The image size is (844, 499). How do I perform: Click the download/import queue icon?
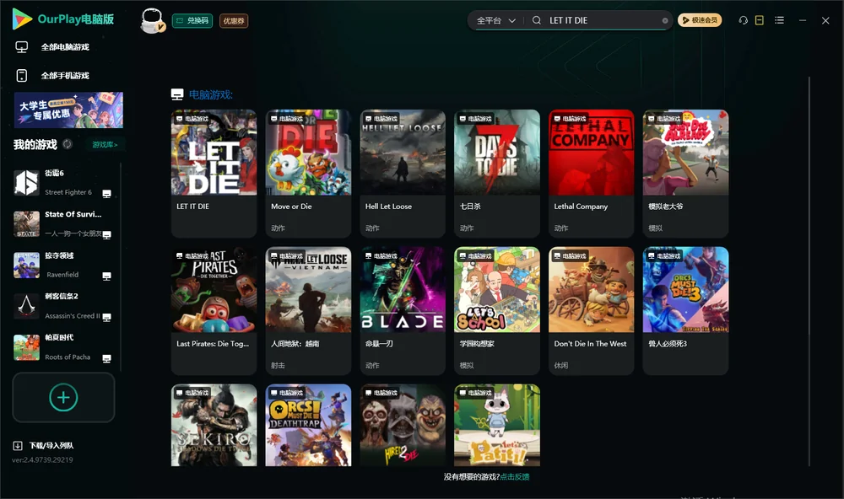[18, 445]
